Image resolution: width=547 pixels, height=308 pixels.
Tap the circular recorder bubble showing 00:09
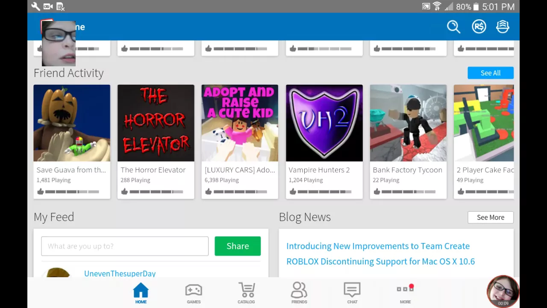click(x=503, y=291)
